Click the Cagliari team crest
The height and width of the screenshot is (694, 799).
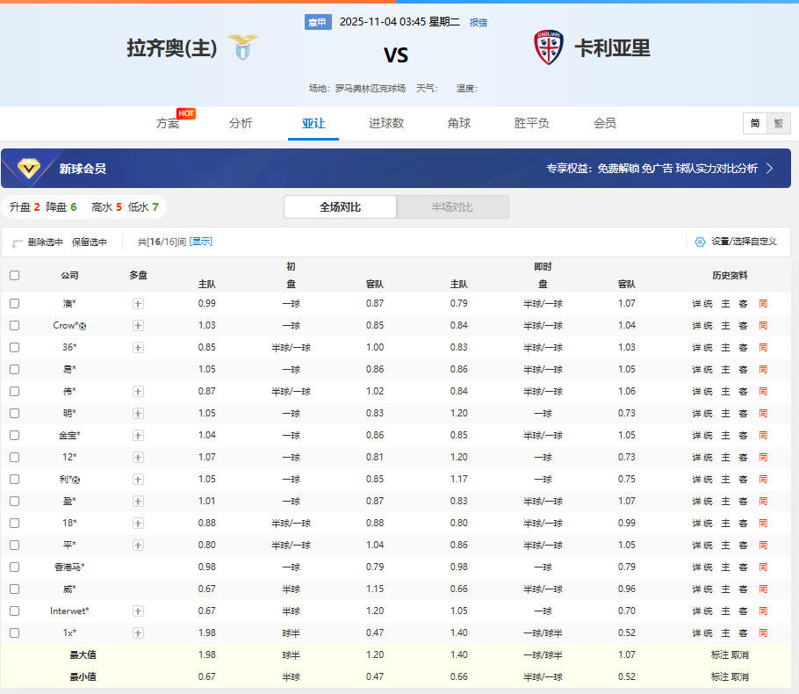549,47
